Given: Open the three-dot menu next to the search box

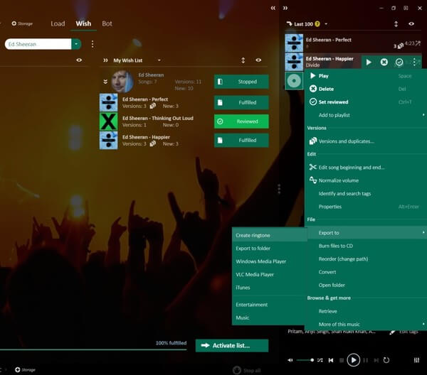Looking at the screenshot, I should point(93,44).
